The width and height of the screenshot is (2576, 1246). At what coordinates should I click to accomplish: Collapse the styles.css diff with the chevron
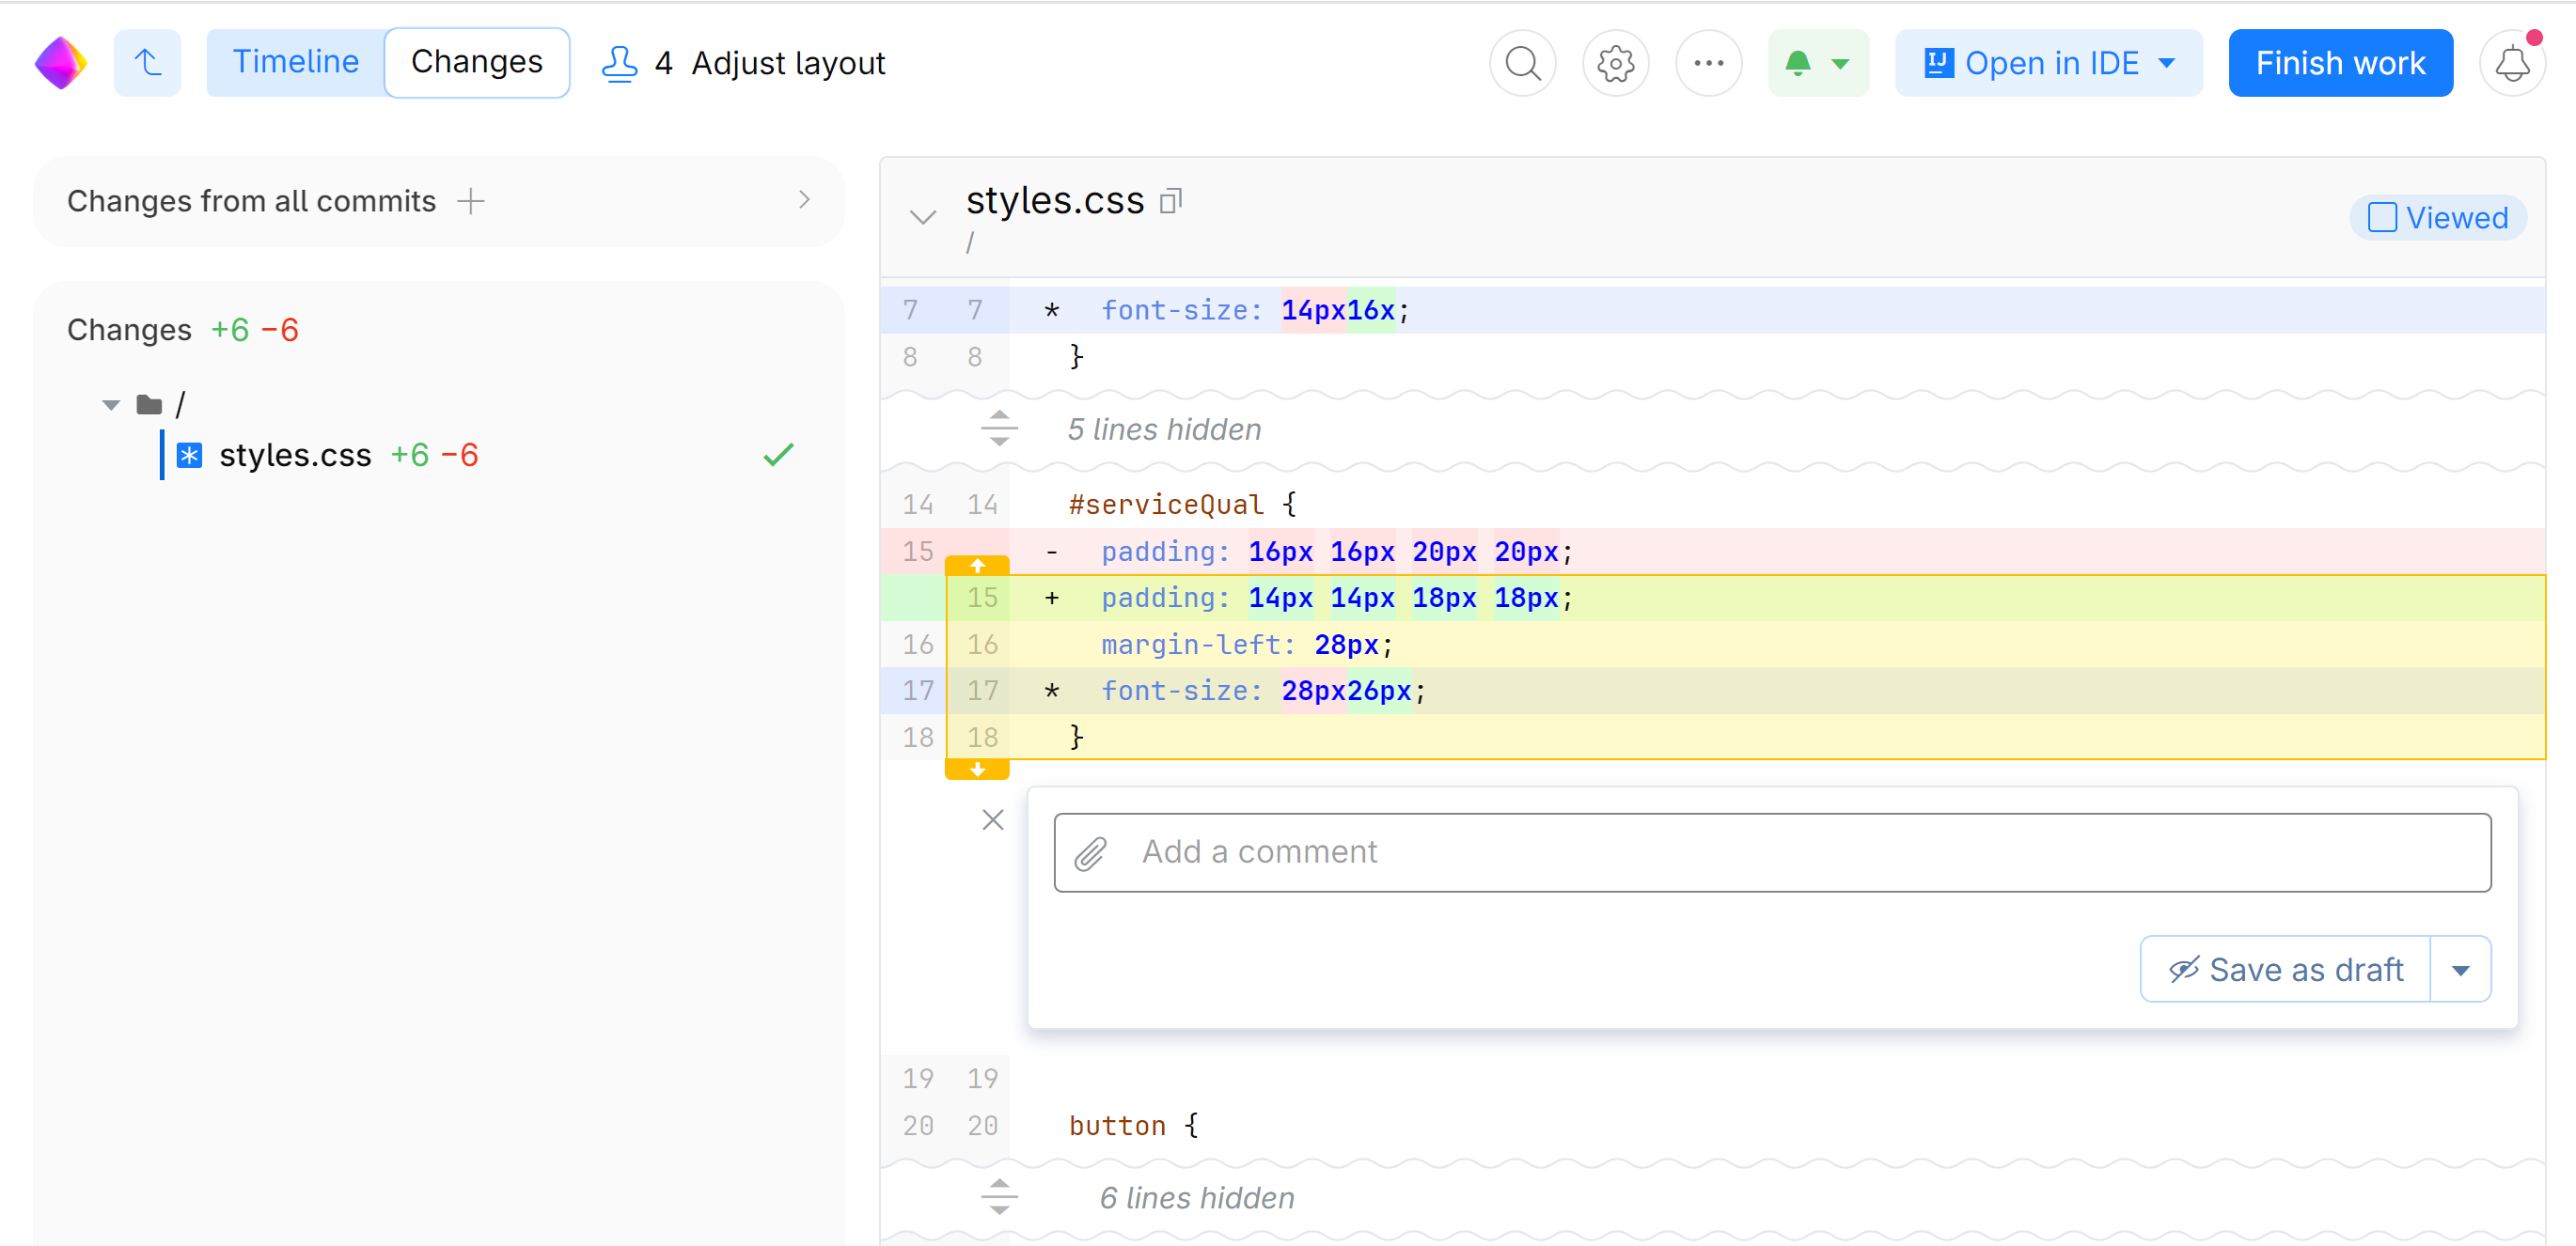coord(922,218)
